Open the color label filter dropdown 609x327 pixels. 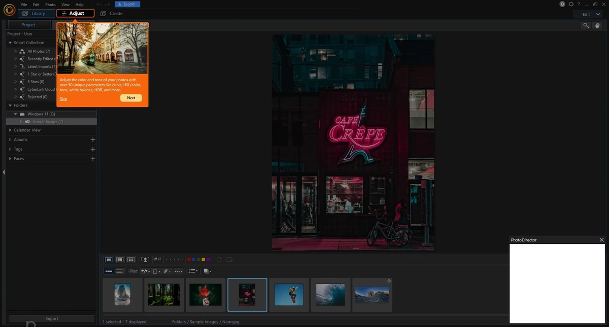tap(156, 271)
